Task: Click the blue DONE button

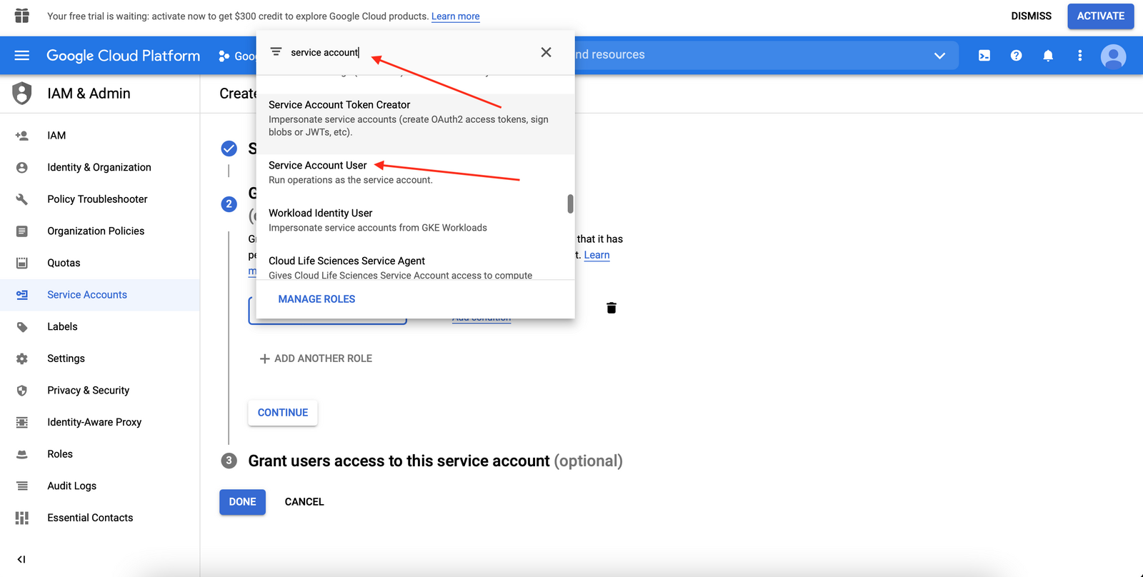Action: [242, 502]
